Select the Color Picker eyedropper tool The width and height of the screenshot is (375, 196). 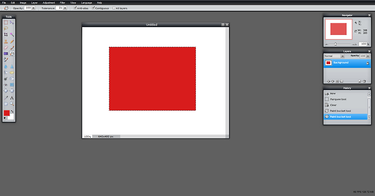pyautogui.click(x=6, y=97)
